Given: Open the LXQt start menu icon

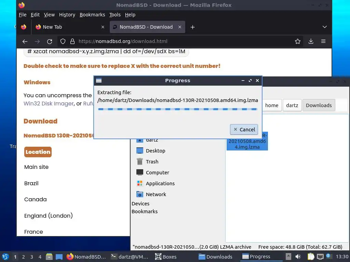Looking at the screenshot, I should coord(5,257).
